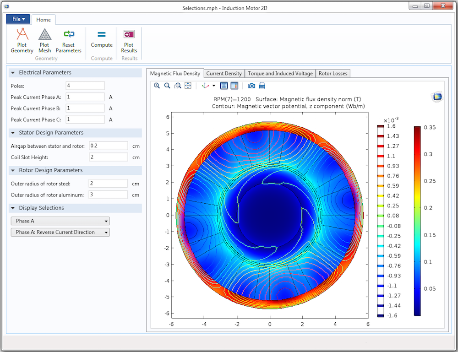458x352 pixels.
Task: Click the Zoom Extents icon
Action: 188,86
